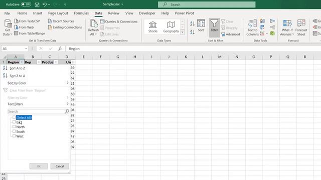This screenshot has height=180, width=321.
Task: Expand Data Types gallery
Action: pos(183,32)
